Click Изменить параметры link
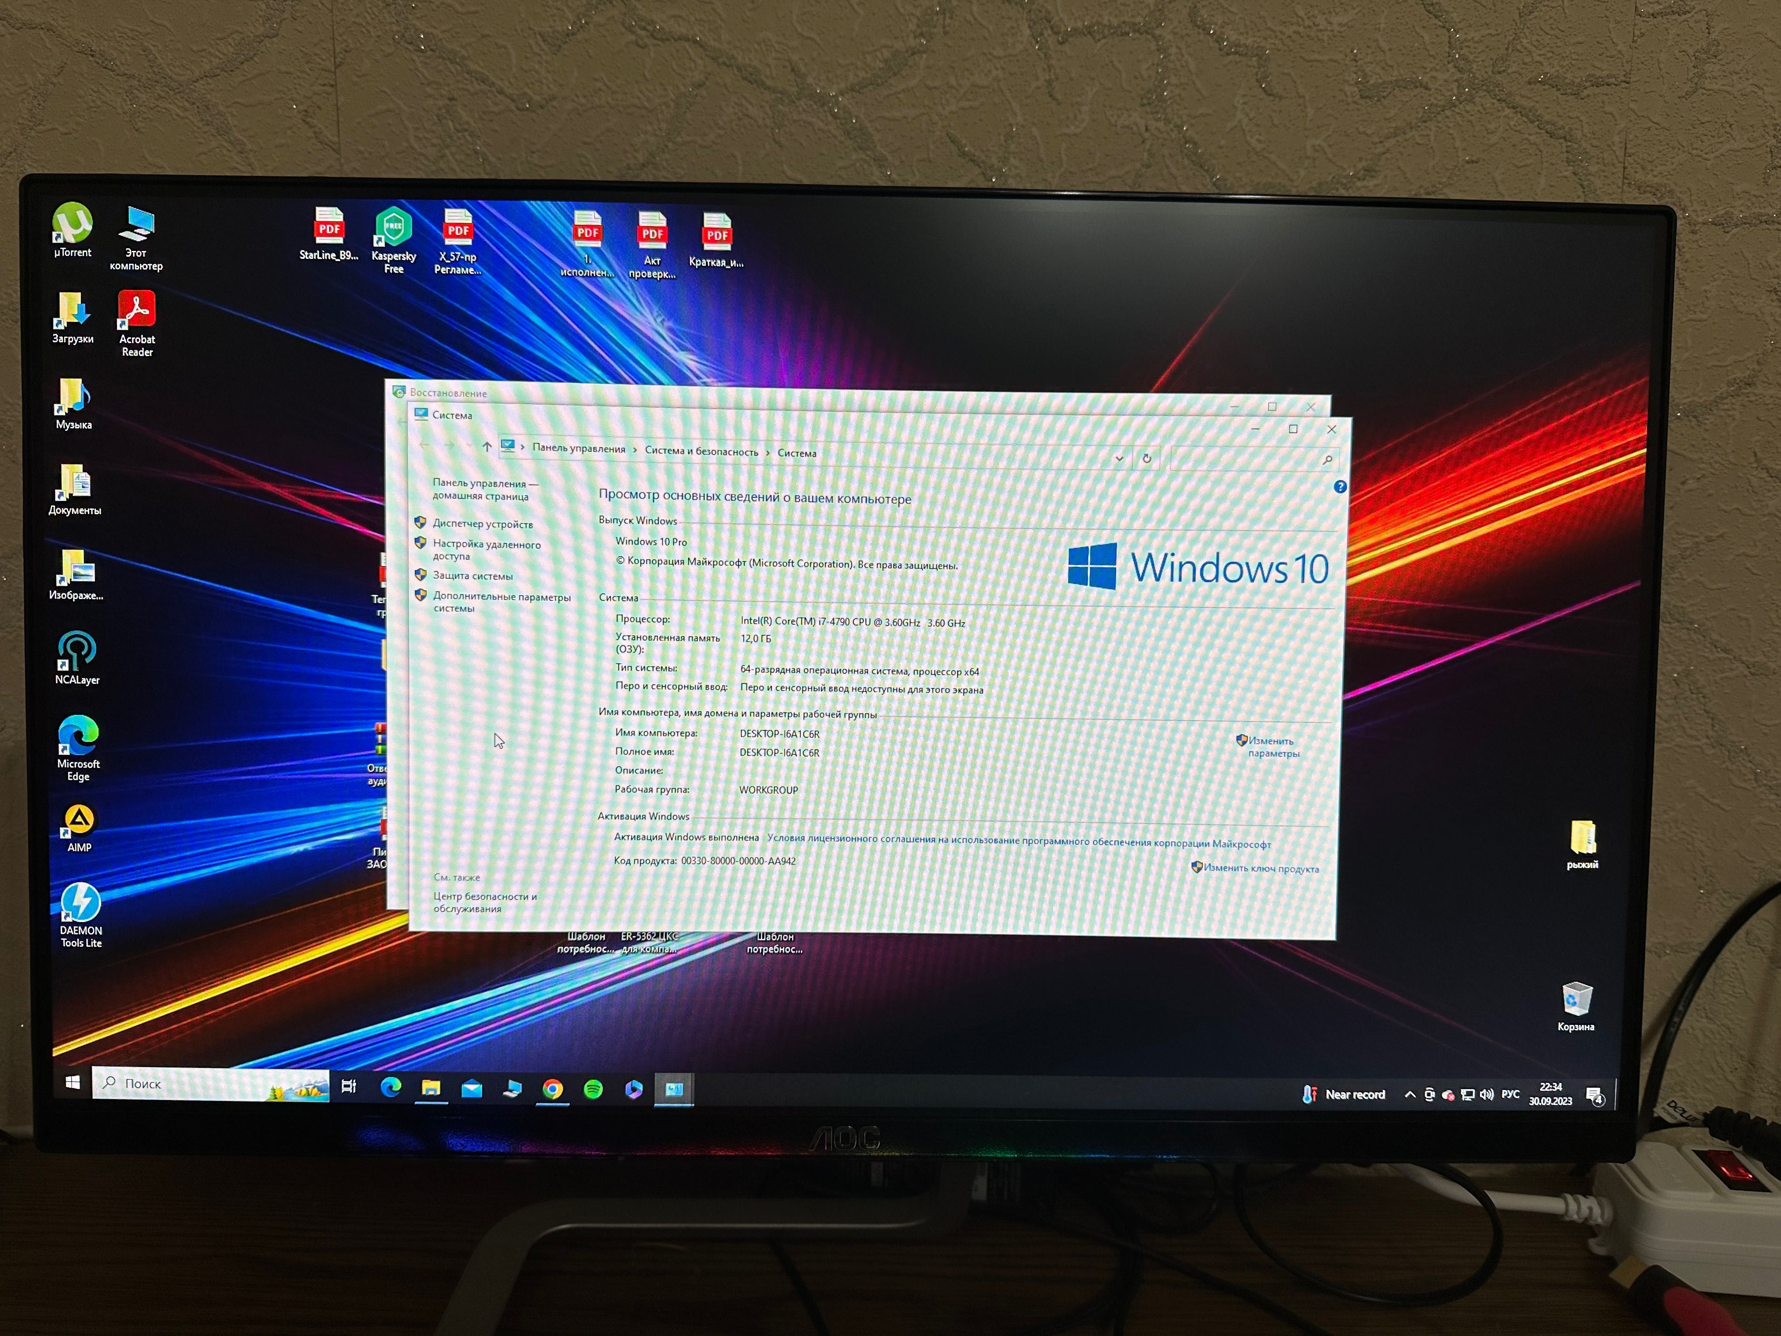 click(x=1273, y=747)
